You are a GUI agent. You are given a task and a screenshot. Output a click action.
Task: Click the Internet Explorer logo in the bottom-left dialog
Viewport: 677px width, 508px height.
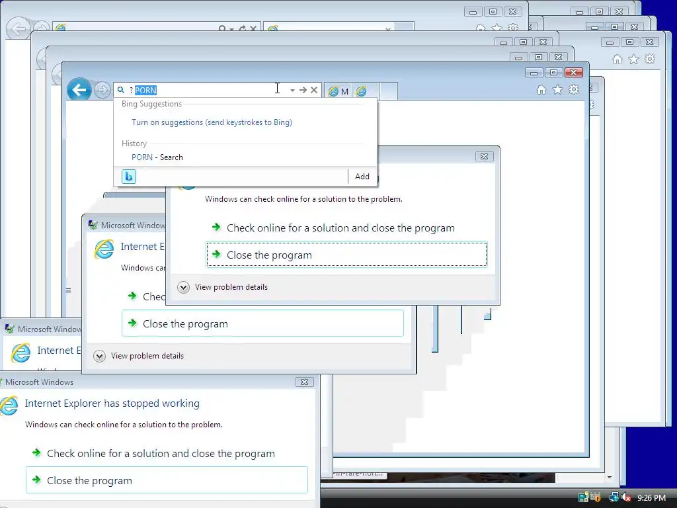(x=9, y=405)
